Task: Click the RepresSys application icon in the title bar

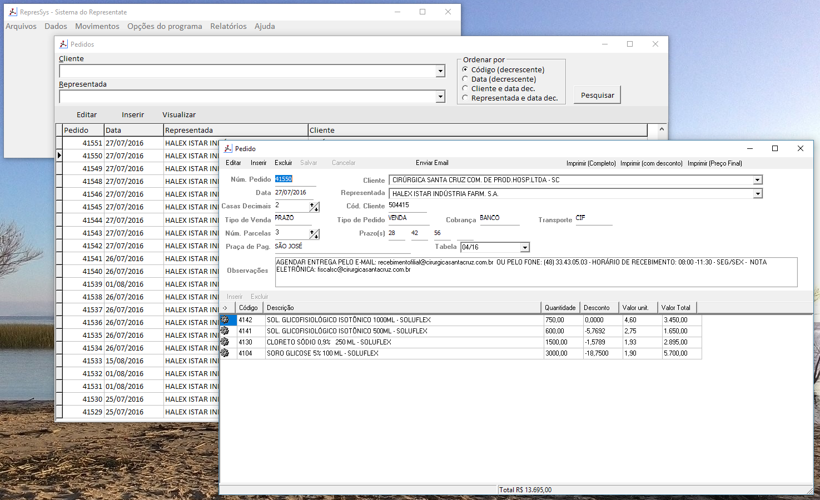Action: [x=13, y=12]
